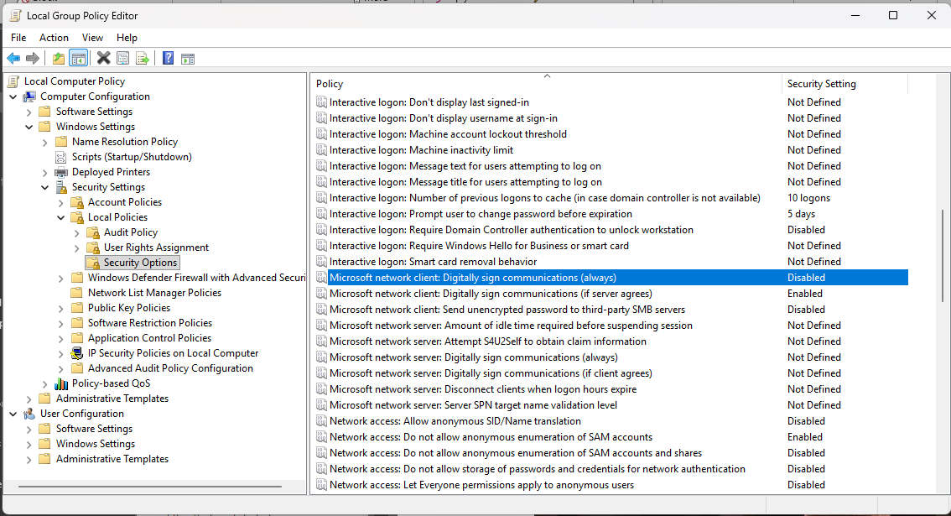Select Windows Defender Firewall with Advanced Security
This screenshot has width=951, height=516.
pyautogui.click(x=196, y=278)
